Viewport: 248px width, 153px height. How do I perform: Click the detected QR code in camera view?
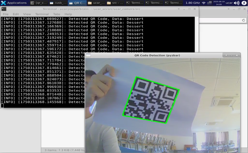(x=151, y=100)
